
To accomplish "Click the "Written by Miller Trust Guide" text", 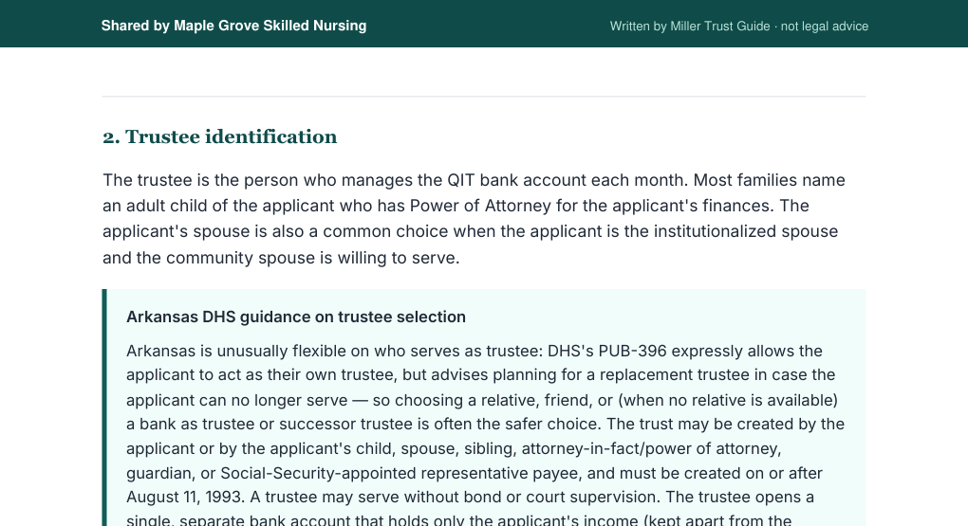I will click(690, 27).
